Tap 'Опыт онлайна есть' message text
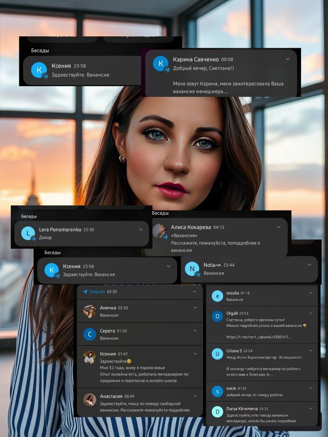Viewport: 328px width, 437px height. tap(144, 377)
